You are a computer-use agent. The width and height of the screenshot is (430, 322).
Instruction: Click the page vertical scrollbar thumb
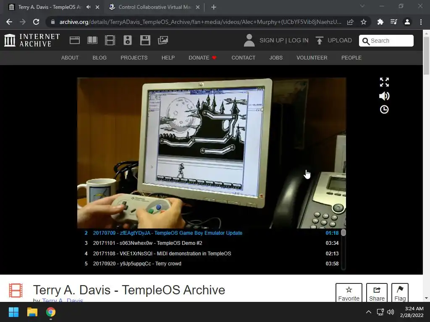click(x=426, y=55)
